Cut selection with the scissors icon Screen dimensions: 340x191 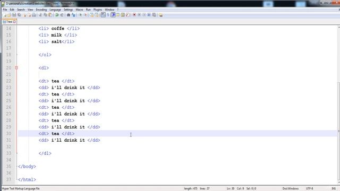pos(40,15)
